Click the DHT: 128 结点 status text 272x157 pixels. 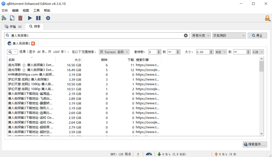pyautogui.click(x=121, y=154)
